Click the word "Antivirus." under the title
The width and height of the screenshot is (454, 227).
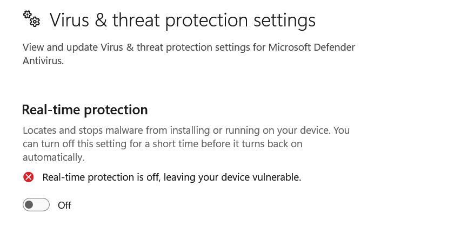coord(43,61)
